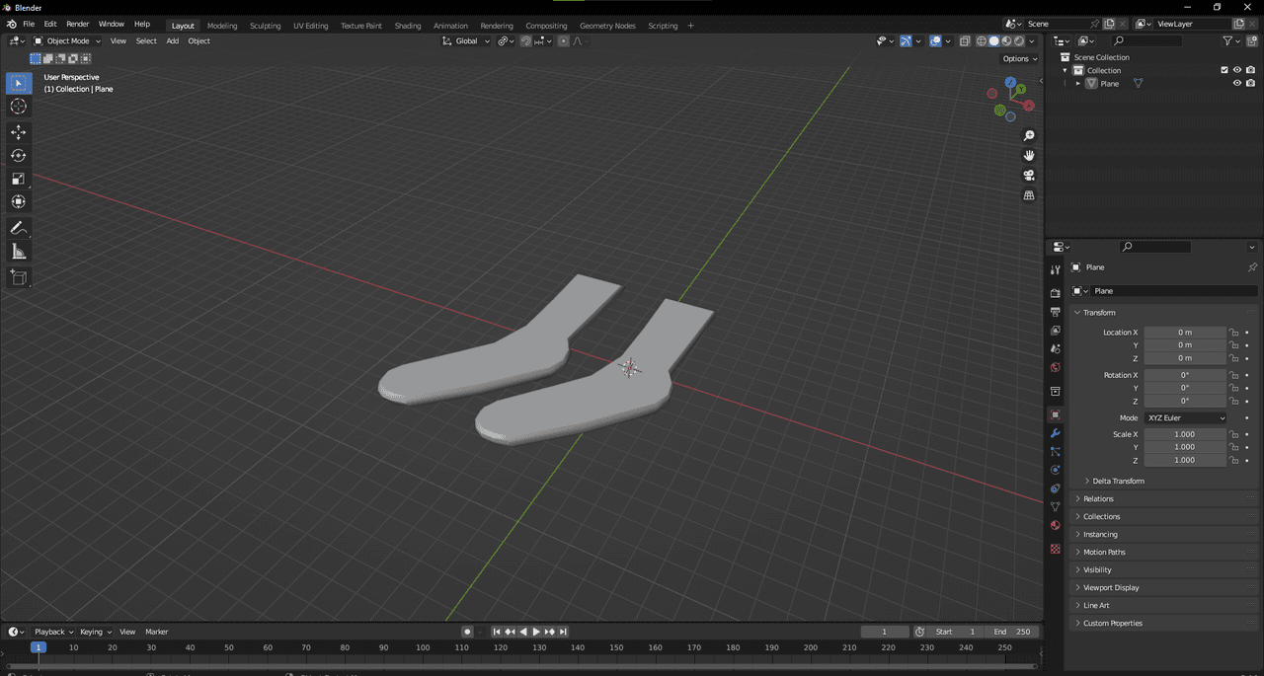Select the Move tool

19,132
